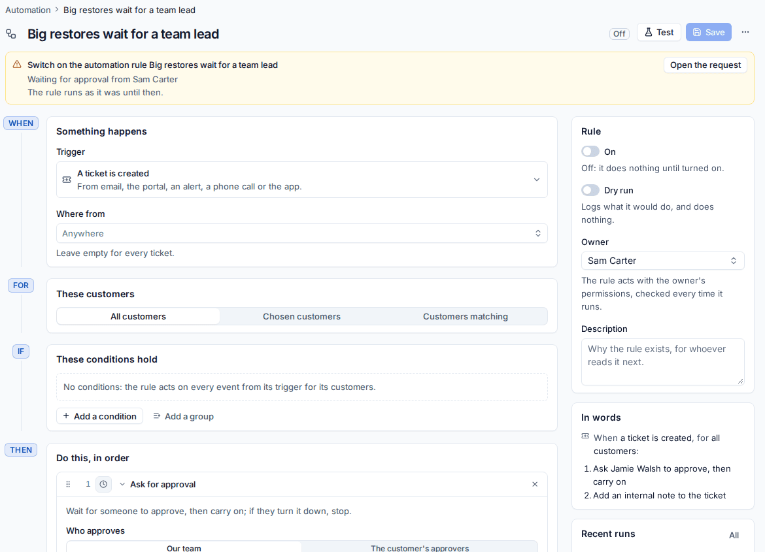Click Add a group

[x=184, y=416]
